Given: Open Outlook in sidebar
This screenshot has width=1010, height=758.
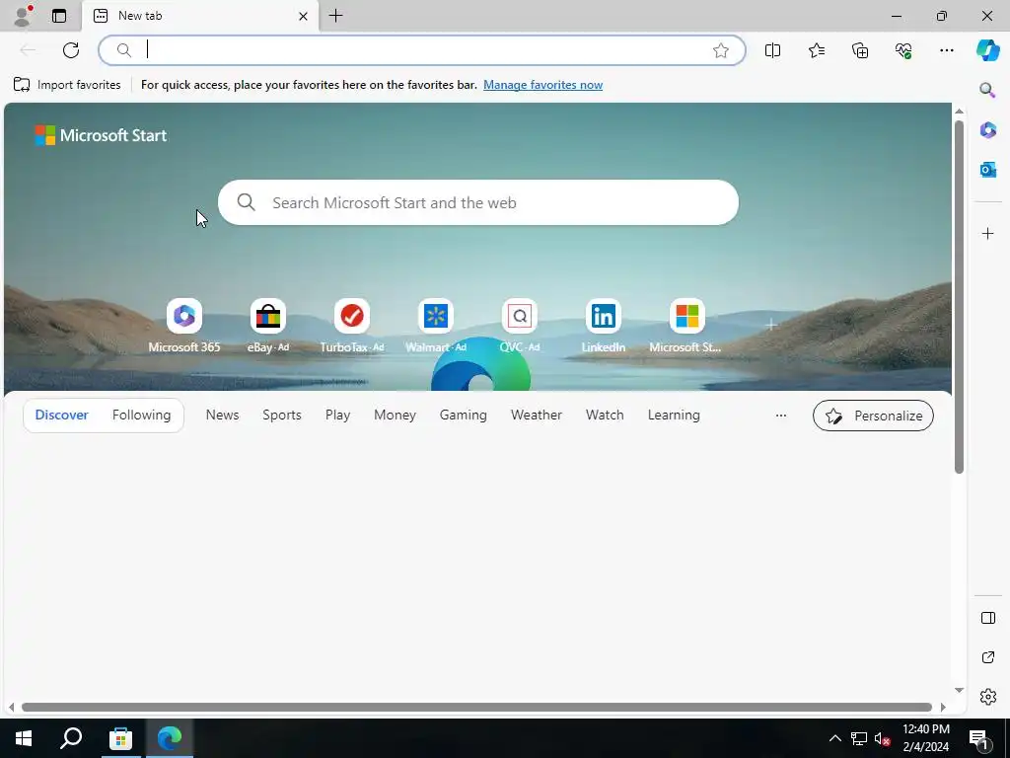Looking at the screenshot, I should click(987, 170).
